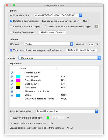
Task: Click Définir des zones de page button
Action: click(x=82, y=50)
